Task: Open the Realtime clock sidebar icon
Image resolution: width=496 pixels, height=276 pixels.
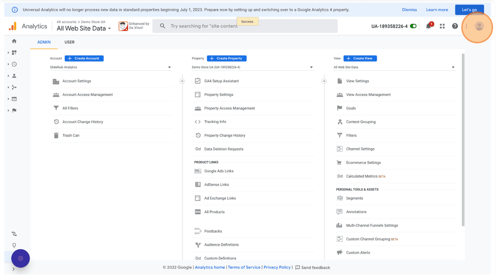Action: (14, 64)
